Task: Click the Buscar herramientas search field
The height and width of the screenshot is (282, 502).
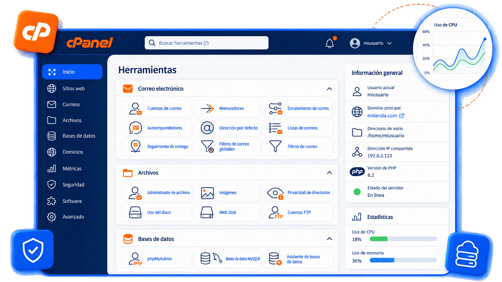Action: point(207,43)
